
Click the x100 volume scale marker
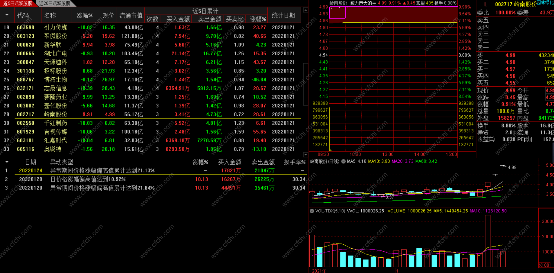(544, 265)
